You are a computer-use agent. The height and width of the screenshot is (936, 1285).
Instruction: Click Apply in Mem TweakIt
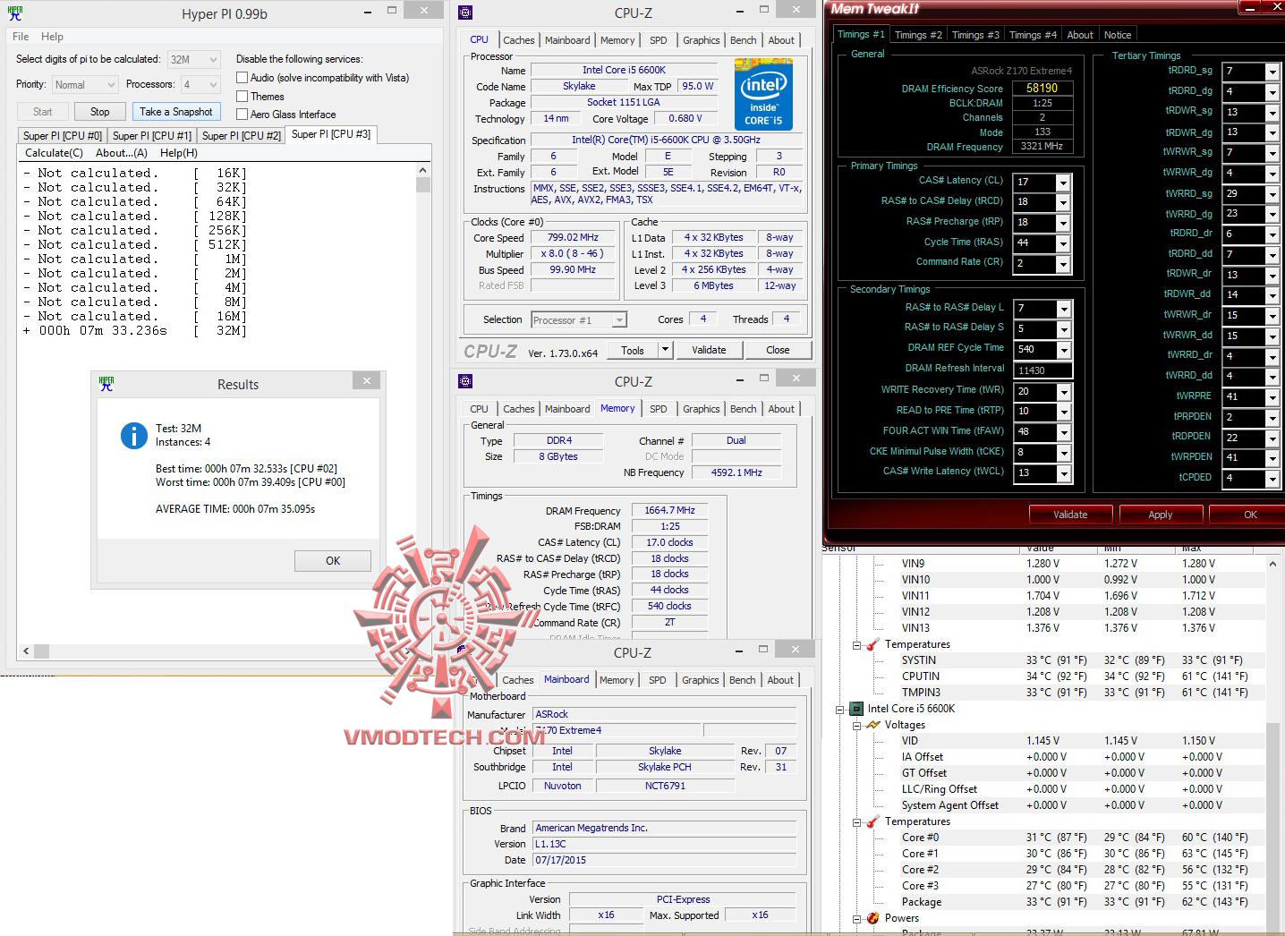pos(1160,515)
